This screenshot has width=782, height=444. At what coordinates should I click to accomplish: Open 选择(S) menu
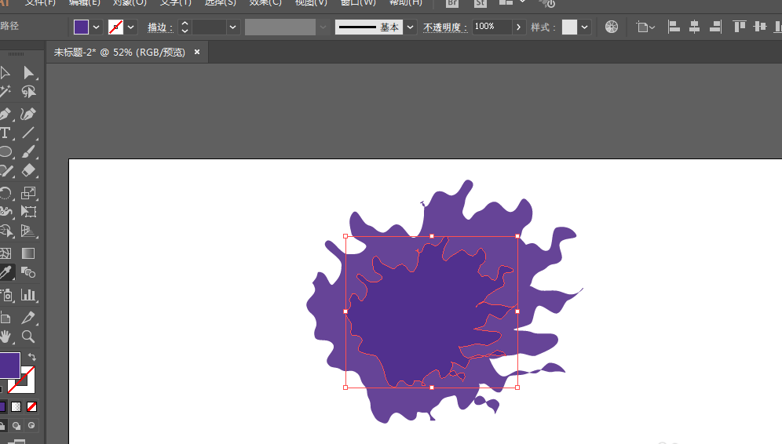221,3
